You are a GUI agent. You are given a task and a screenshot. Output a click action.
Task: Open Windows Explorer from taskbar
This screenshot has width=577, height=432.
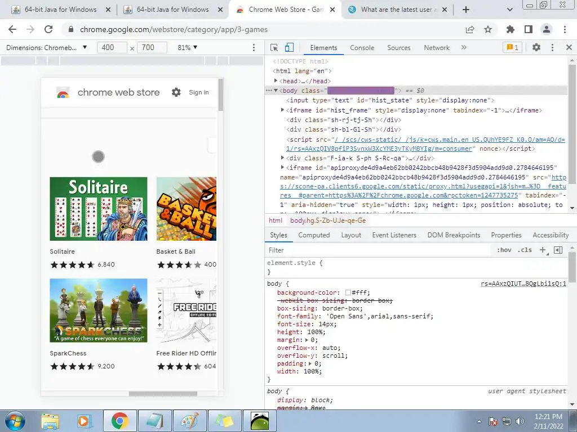[x=50, y=421]
